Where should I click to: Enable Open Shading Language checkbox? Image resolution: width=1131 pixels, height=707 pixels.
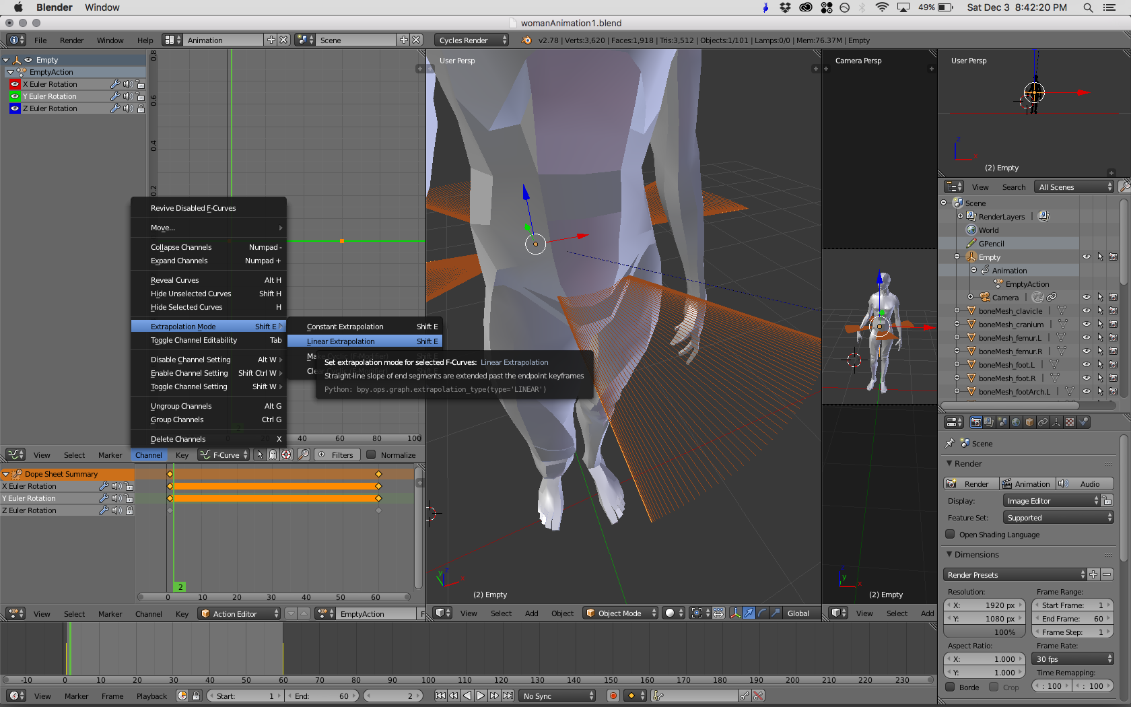pyautogui.click(x=951, y=535)
